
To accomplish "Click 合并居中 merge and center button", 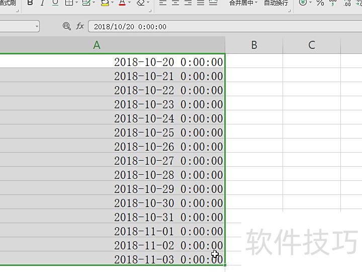I will coord(241,3).
